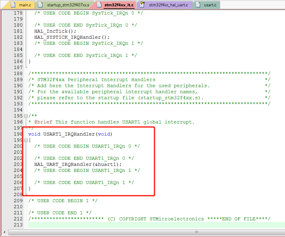Screen dimensions: 285x237
Task: Click the USER CODE BEGIN 1 comment
Action: click(63, 201)
